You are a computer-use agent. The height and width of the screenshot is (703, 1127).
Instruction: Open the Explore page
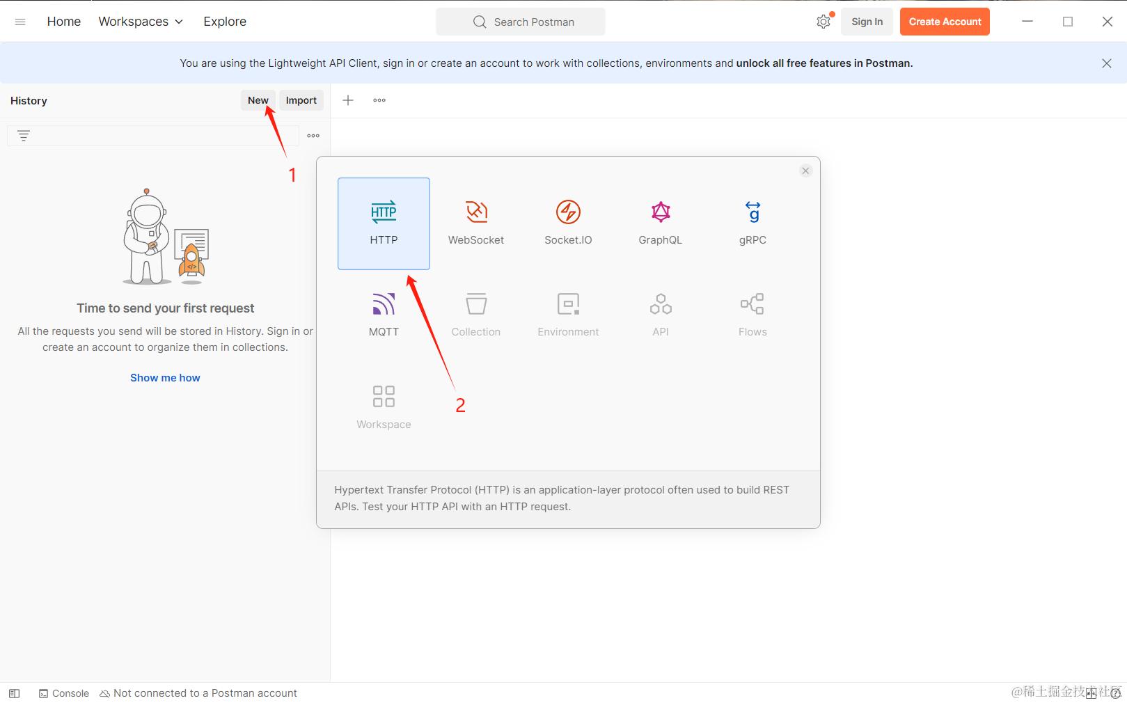coord(225,22)
